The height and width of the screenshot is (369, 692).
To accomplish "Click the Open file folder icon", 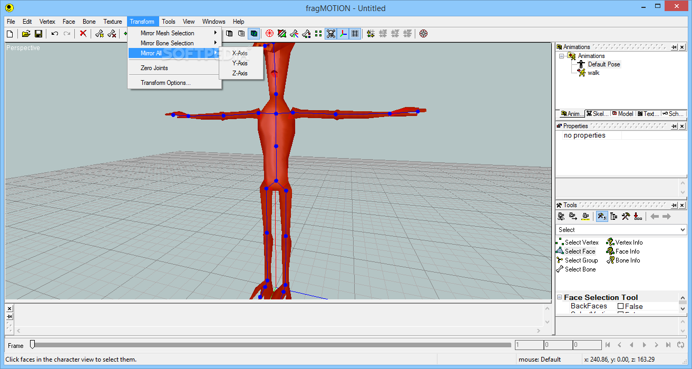I will [x=26, y=34].
